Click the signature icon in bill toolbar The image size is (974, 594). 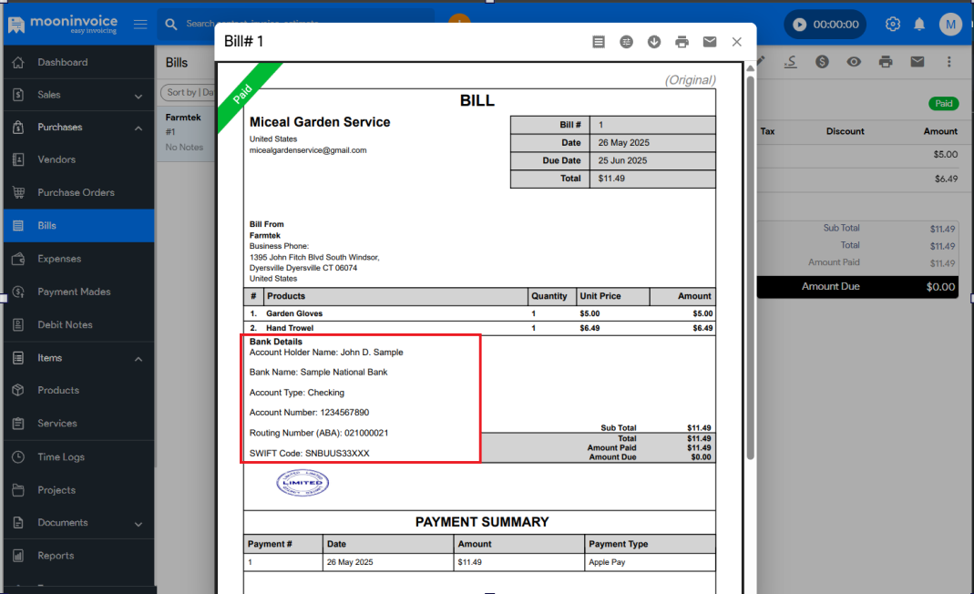point(790,62)
